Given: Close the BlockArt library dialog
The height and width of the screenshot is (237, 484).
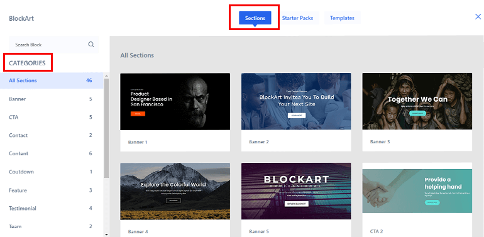Looking at the screenshot, I should (x=478, y=17).
